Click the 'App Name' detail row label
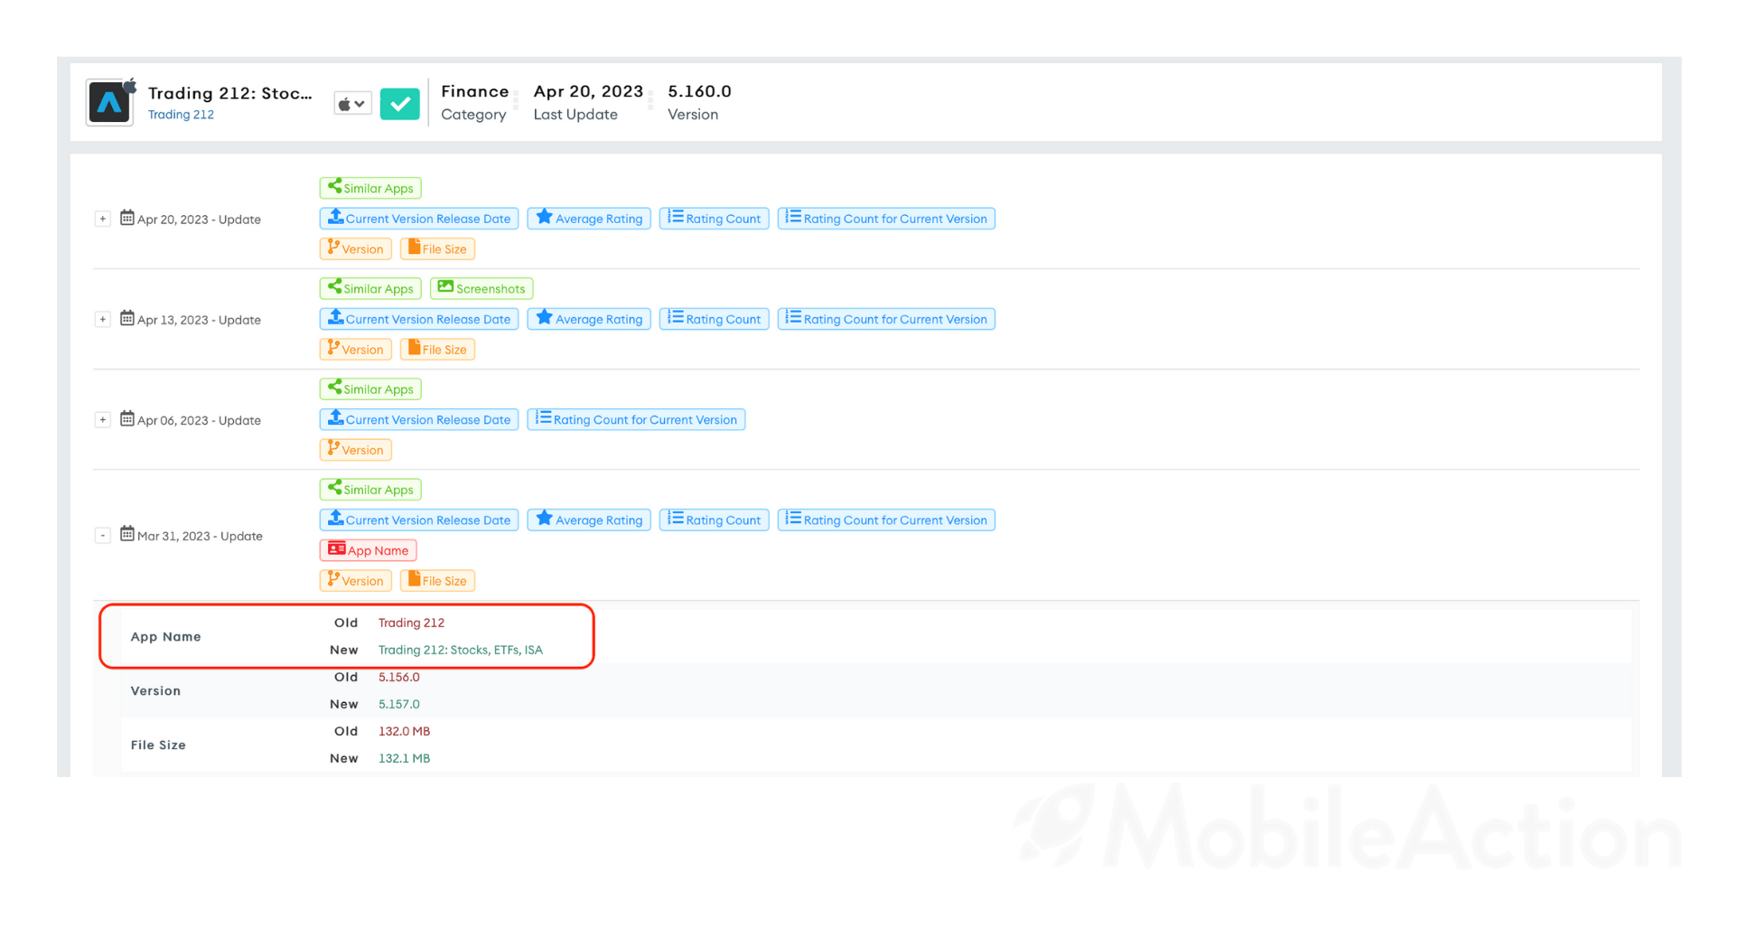The width and height of the screenshot is (1739, 927). click(165, 636)
